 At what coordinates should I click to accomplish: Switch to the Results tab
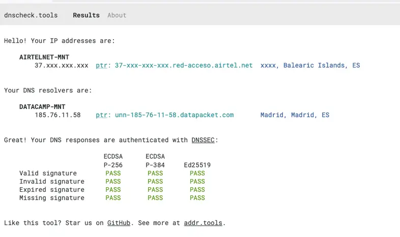click(86, 15)
